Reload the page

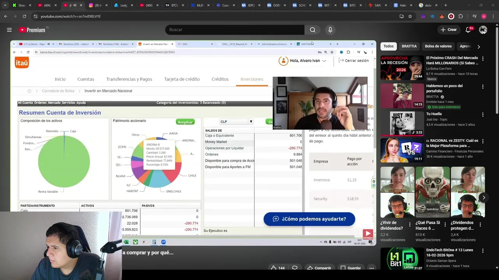pos(24,16)
